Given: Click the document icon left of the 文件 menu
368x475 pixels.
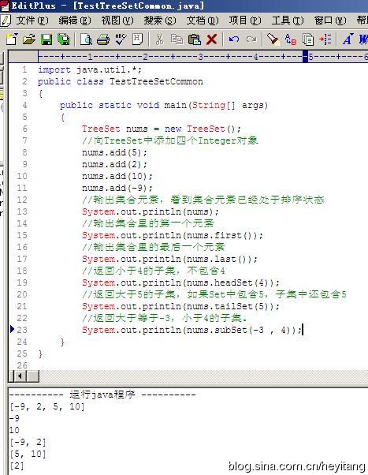Looking at the screenshot, I should tap(6, 21).
